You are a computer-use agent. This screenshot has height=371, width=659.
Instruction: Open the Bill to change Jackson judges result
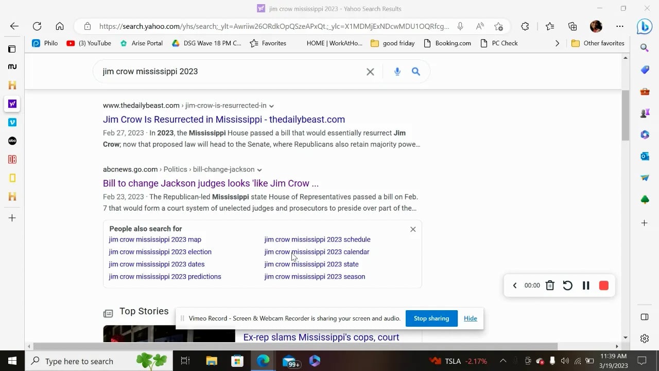(x=211, y=183)
